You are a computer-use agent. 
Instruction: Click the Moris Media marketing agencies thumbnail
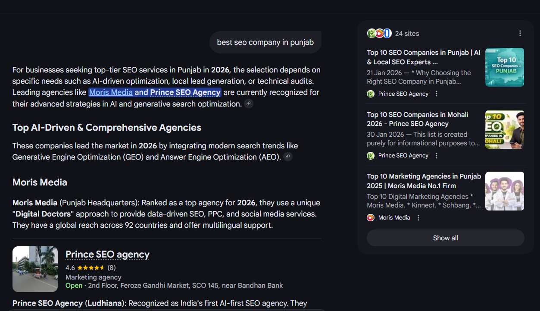[x=504, y=191]
